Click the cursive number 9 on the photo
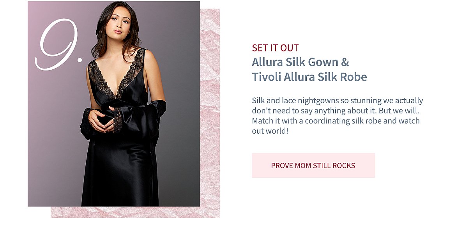 [x=57, y=44]
